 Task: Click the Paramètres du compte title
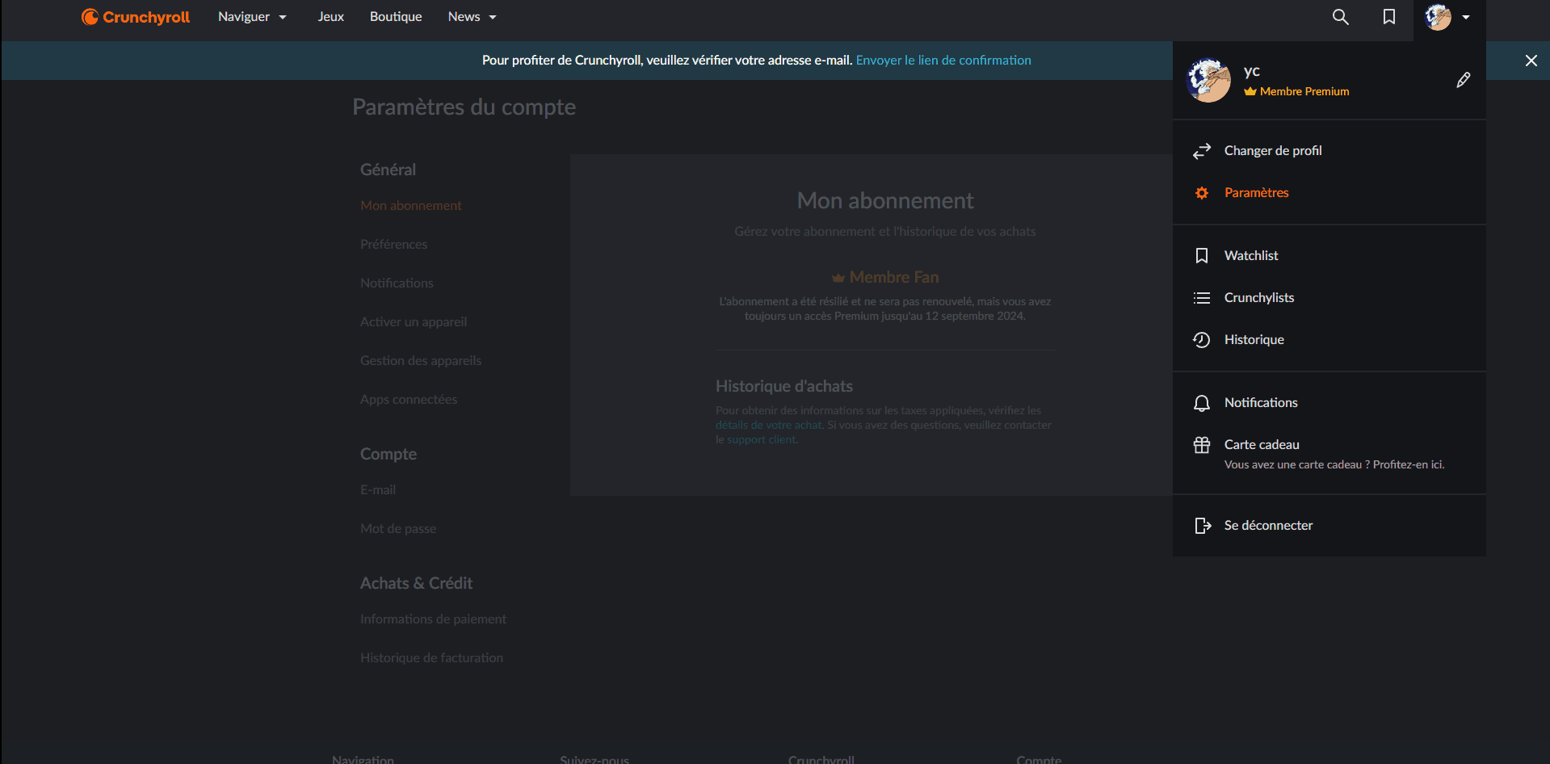point(464,107)
